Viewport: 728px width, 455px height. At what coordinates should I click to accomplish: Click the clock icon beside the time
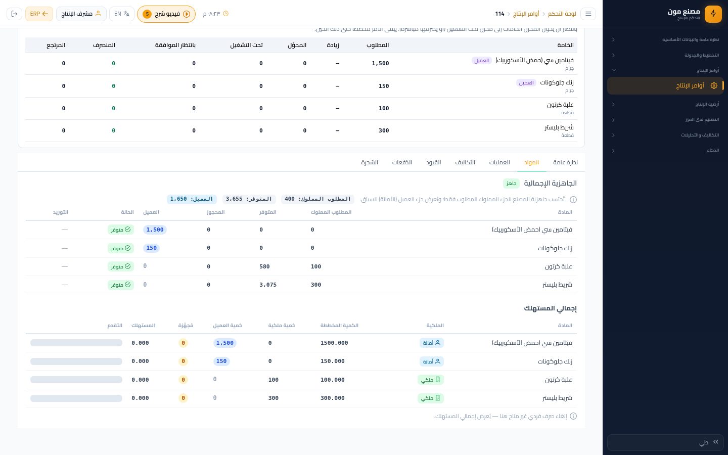click(x=226, y=14)
